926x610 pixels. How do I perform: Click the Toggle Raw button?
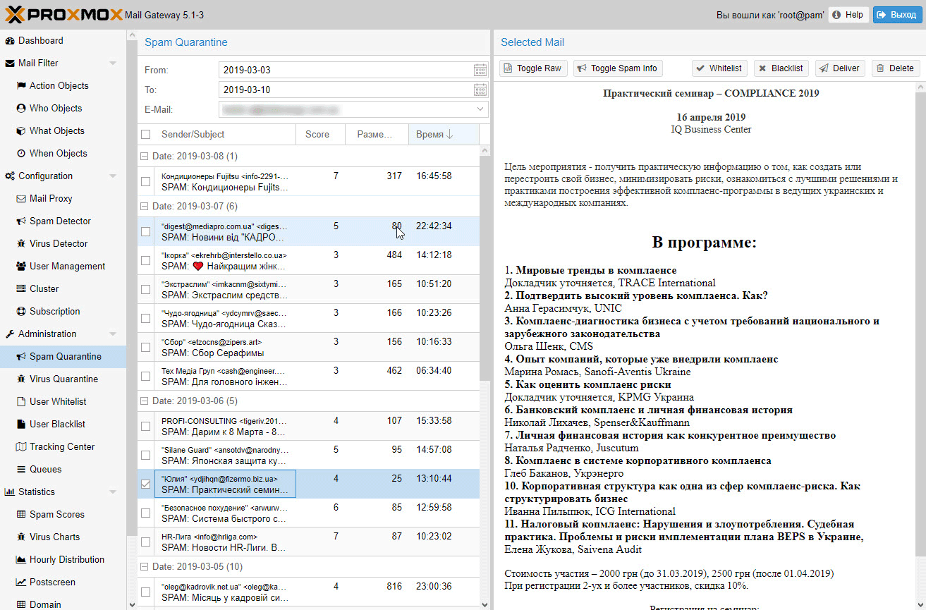point(533,68)
